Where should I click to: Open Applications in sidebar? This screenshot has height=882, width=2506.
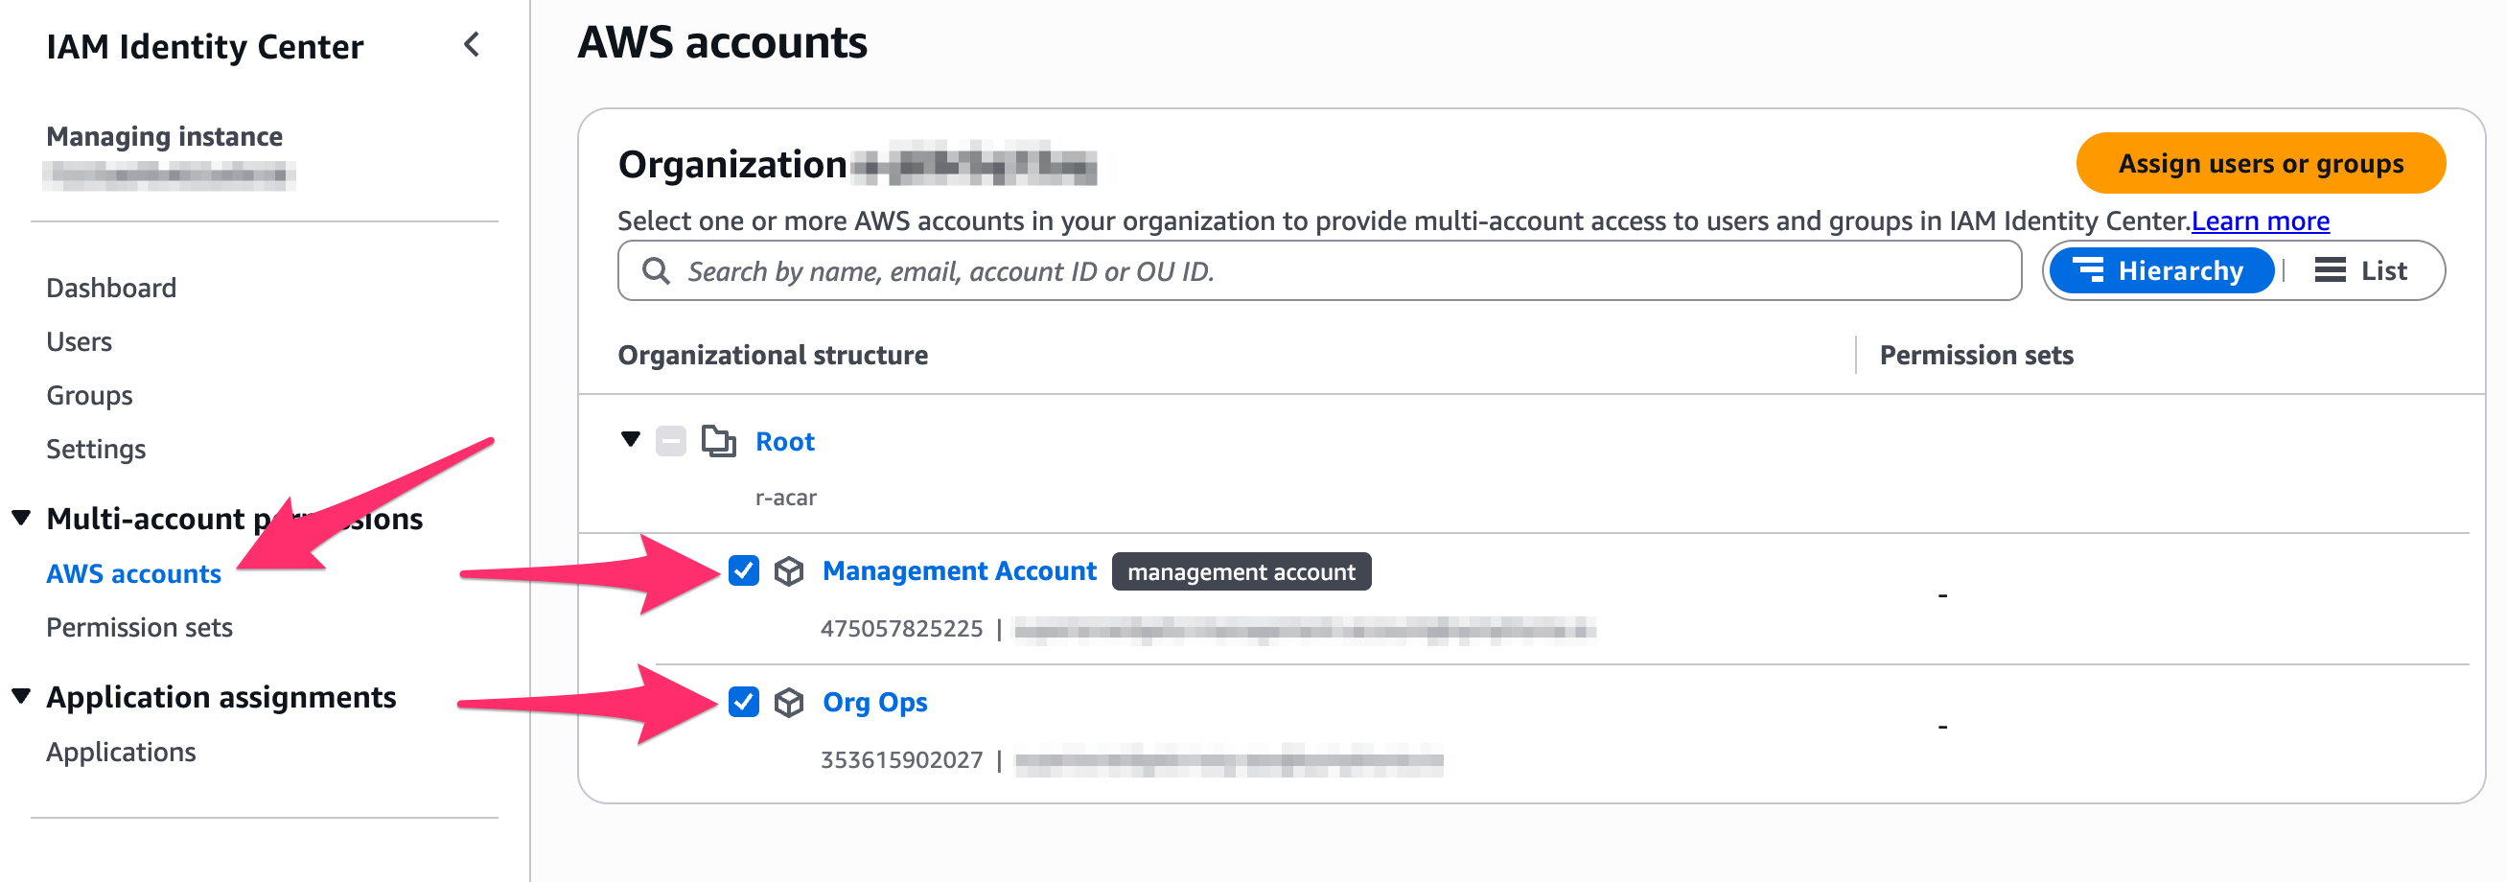(x=121, y=752)
